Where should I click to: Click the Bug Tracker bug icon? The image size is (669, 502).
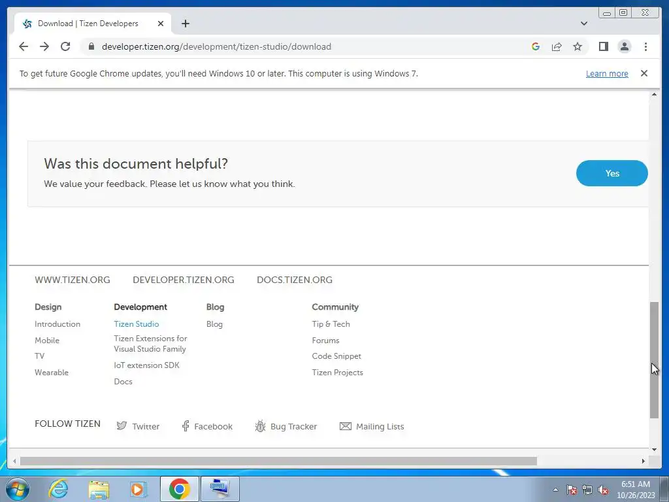click(260, 426)
